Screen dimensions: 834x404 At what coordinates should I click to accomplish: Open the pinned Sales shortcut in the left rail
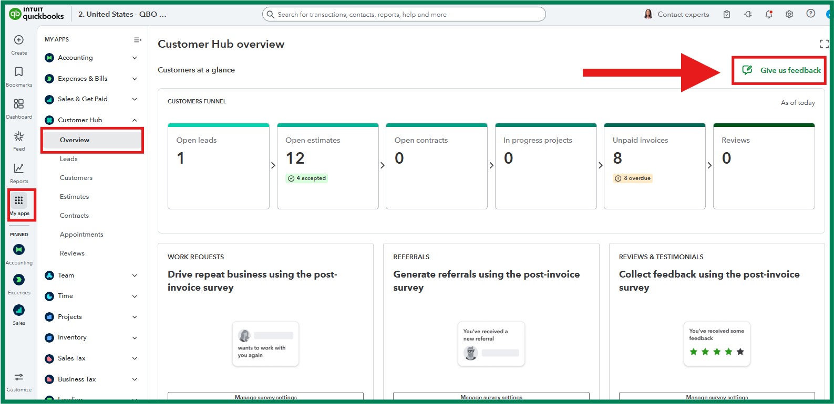(x=19, y=315)
